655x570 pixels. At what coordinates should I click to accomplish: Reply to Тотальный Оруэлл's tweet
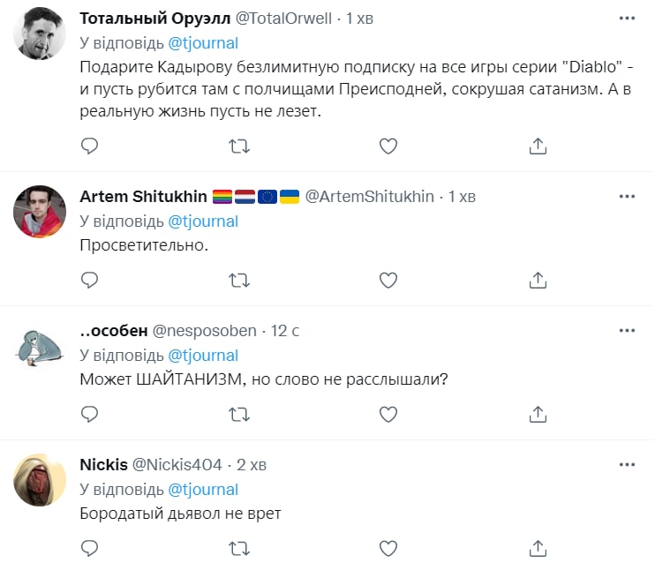tap(89, 146)
